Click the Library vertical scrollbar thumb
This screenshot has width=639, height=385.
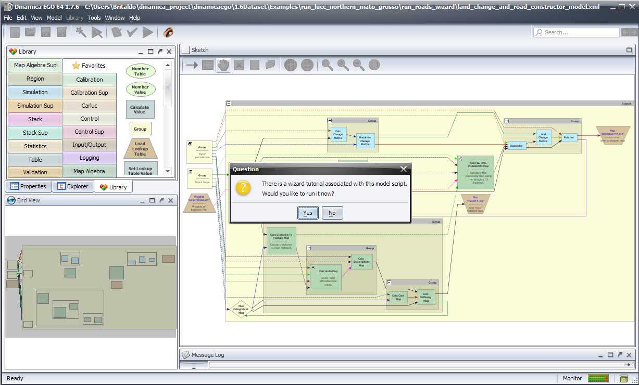point(168,88)
